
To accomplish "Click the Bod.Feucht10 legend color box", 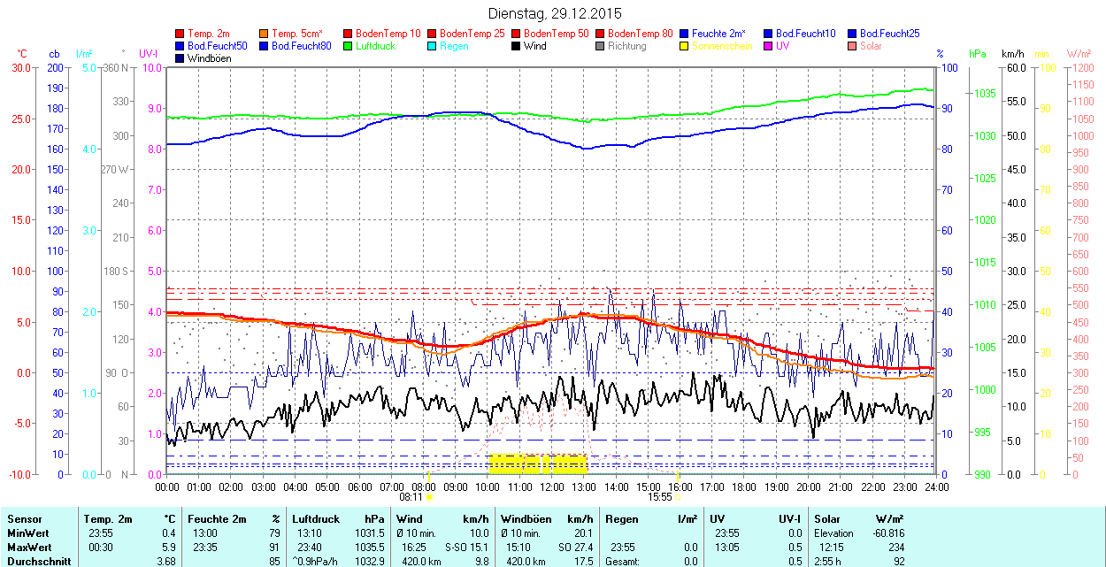I will [768, 34].
